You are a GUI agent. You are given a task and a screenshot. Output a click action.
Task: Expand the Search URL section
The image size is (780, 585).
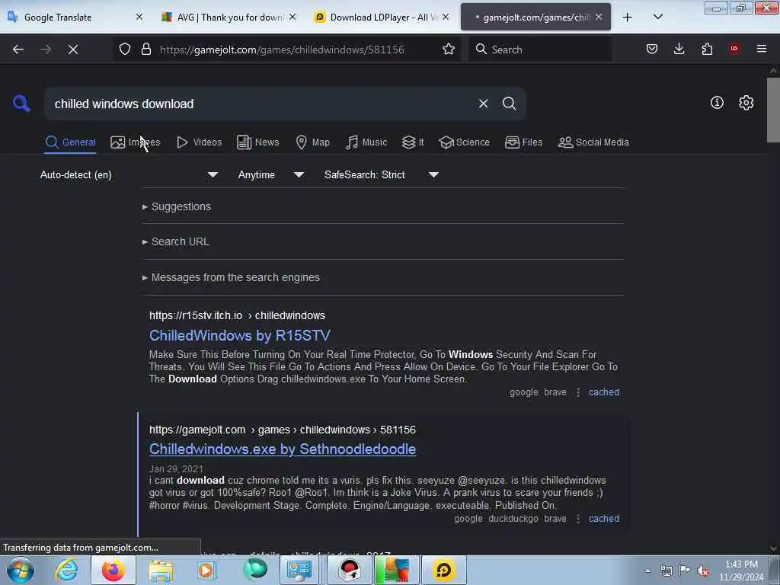(176, 241)
